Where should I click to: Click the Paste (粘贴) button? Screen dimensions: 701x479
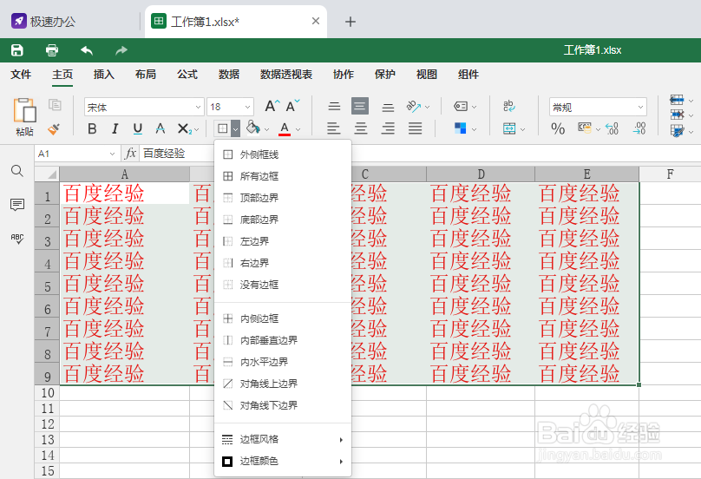tap(24, 116)
